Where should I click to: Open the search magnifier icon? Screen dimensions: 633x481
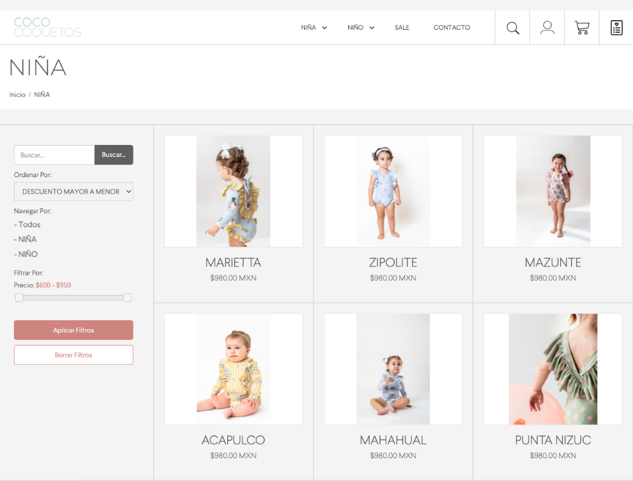point(513,28)
